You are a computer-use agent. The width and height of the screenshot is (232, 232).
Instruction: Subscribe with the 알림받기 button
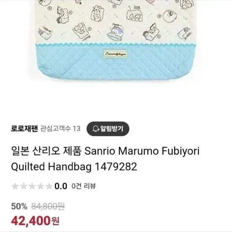[x=108, y=129]
